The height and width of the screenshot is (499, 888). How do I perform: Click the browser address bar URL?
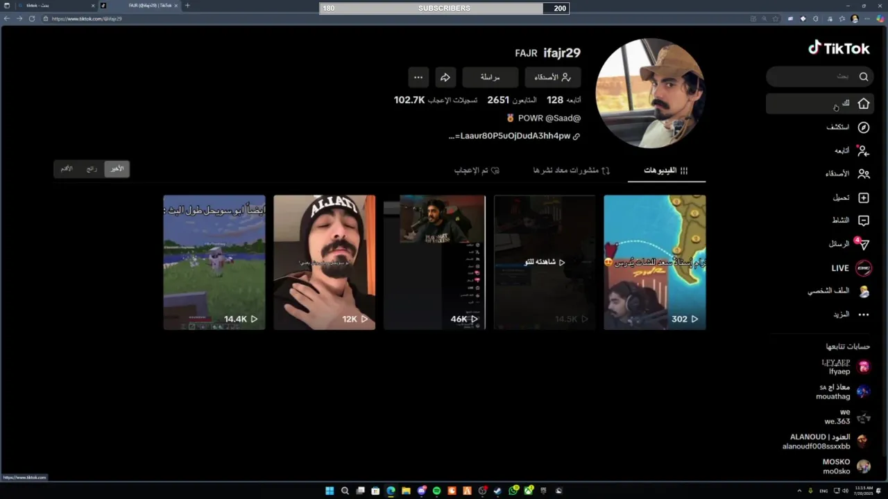[87, 19]
